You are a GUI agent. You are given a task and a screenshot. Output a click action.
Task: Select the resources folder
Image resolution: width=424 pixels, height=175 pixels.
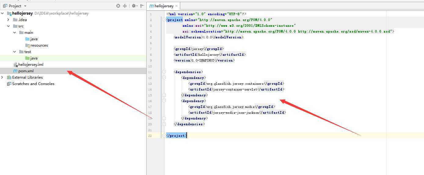[39, 45]
